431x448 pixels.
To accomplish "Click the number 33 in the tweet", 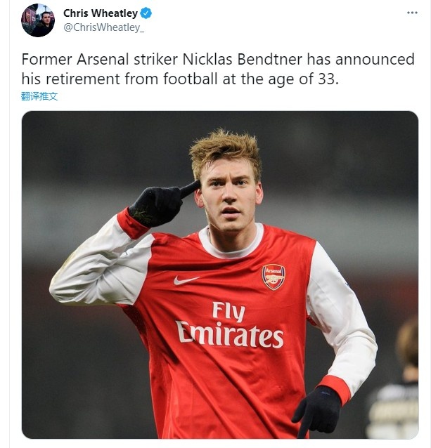I will tap(327, 79).
